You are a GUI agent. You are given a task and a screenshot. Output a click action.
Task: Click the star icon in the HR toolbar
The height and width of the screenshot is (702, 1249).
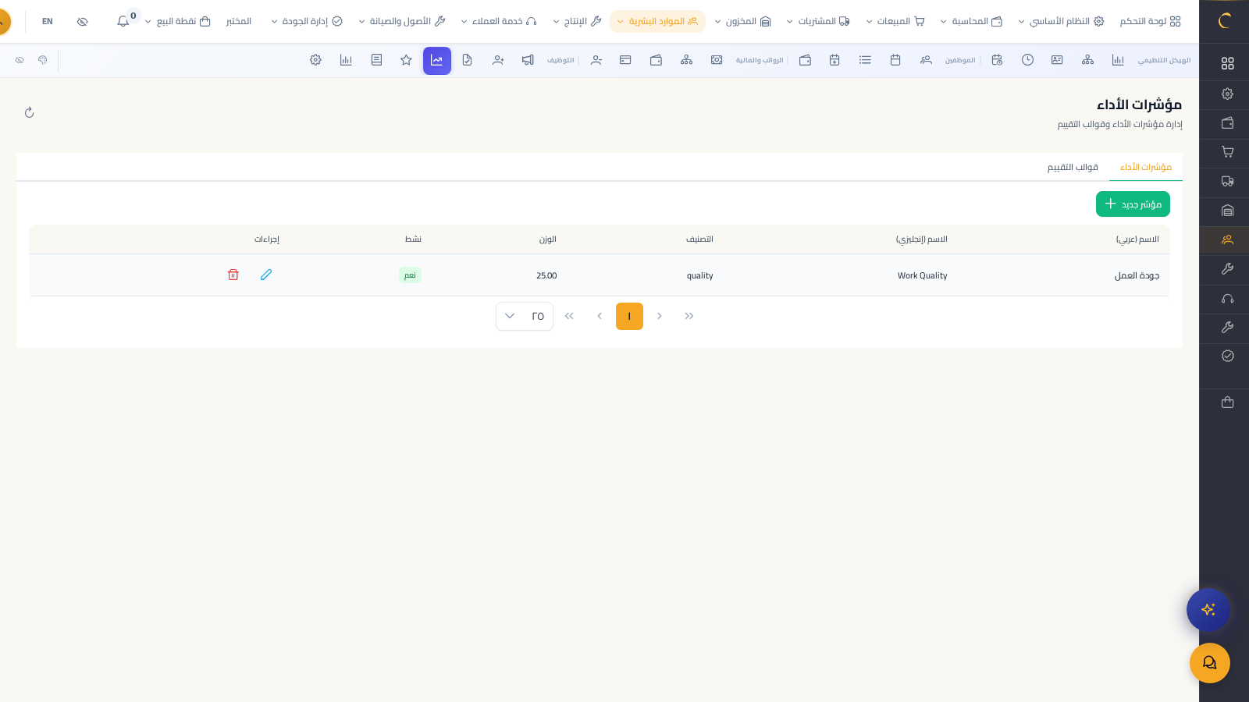tap(406, 60)
